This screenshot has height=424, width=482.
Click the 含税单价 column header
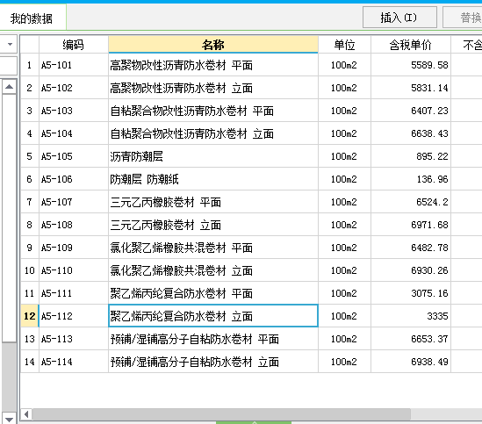click(411, 45)
